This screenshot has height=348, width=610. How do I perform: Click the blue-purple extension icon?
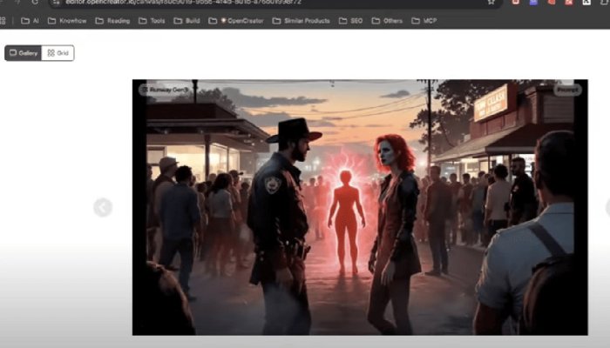533,2
